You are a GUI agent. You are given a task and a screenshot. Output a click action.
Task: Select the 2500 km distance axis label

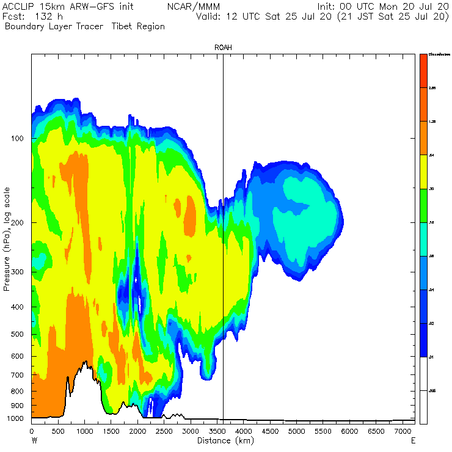click(164, 431)
